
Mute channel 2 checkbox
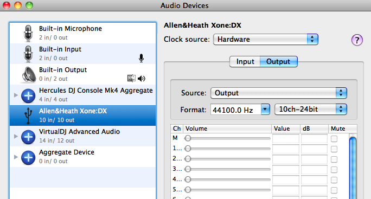coord(334,159)
